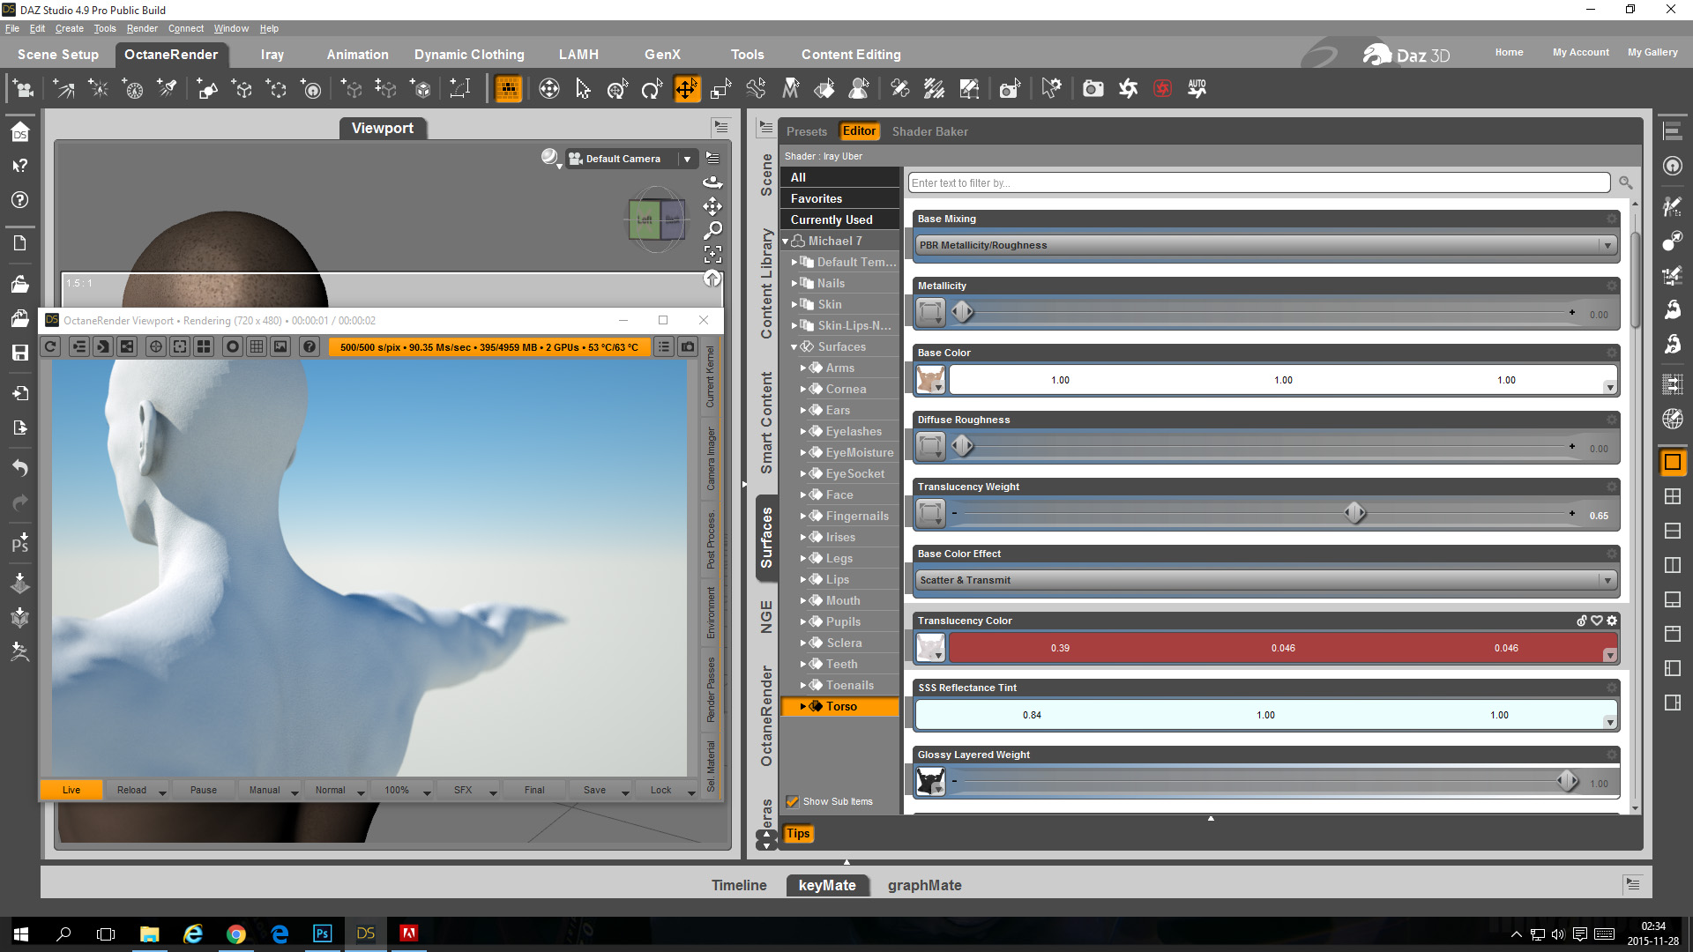Click the Base Color texture thumbnail
Screen dimensions: 1693x952
tap(930, 380)
